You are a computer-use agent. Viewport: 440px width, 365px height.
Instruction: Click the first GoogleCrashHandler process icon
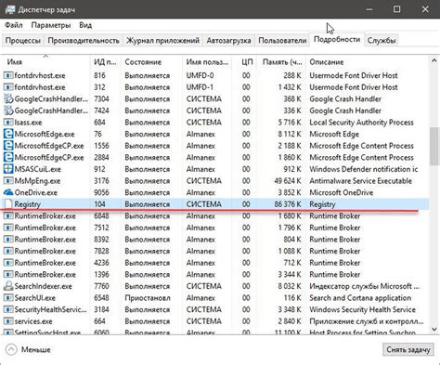[x=8, y=99]
